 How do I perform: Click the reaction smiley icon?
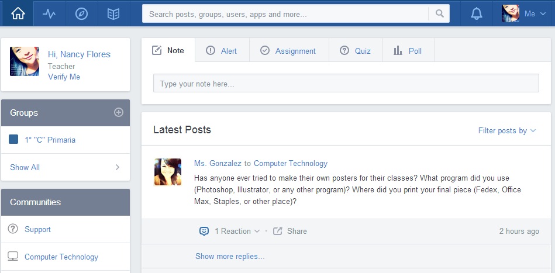pos(204,231)
